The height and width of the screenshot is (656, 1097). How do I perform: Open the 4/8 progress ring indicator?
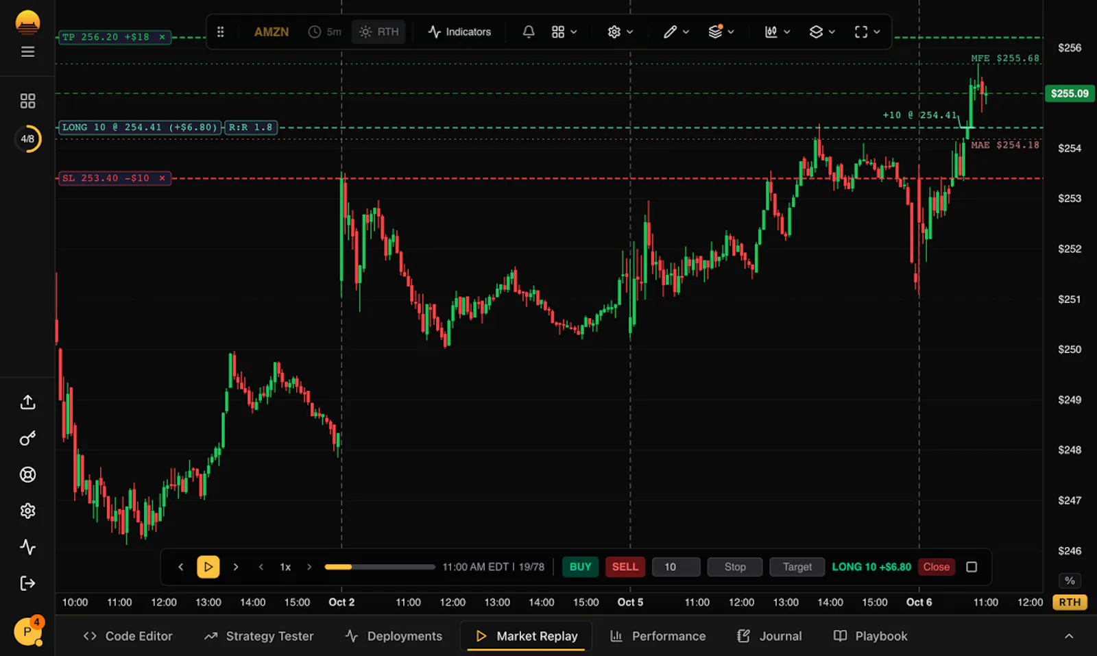27,138
